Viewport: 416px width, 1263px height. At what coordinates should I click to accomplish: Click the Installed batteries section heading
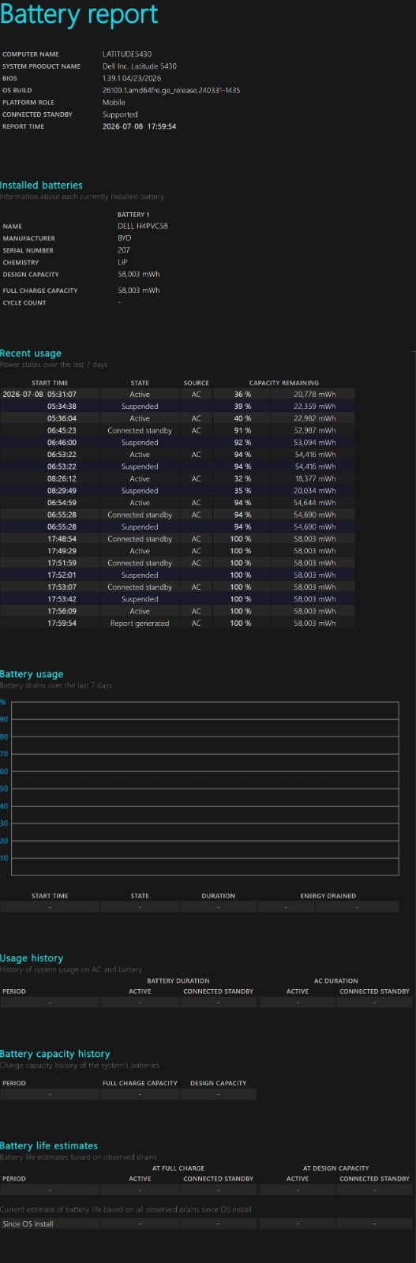point(41,185)
